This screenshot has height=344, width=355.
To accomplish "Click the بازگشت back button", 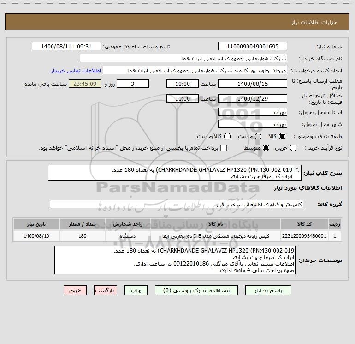I will (x=106, y=290).
